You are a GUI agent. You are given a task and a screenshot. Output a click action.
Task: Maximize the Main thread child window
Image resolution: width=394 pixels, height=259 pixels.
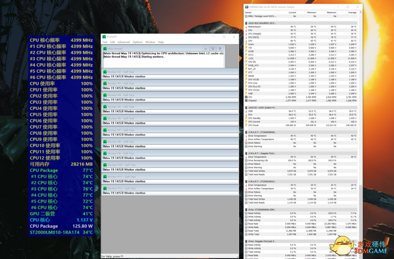[213, 48]
